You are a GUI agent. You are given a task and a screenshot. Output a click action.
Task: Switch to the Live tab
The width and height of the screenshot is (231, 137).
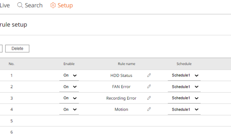(x=5, y=5)
